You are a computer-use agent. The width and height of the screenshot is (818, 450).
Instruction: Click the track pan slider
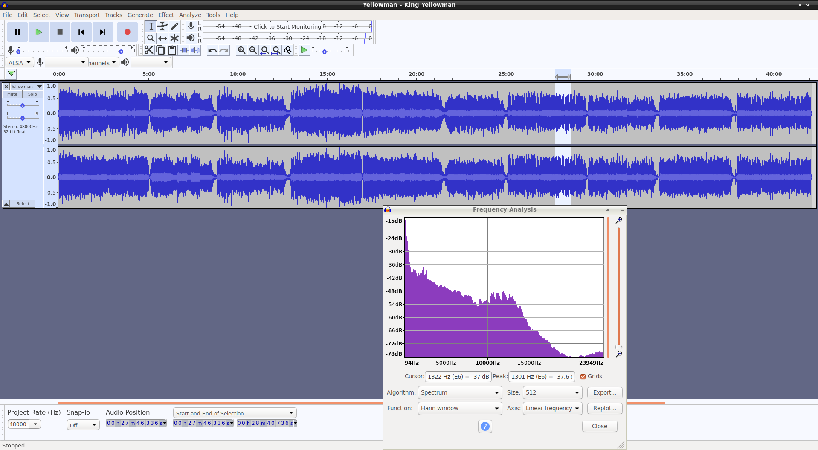pos(23,118)
